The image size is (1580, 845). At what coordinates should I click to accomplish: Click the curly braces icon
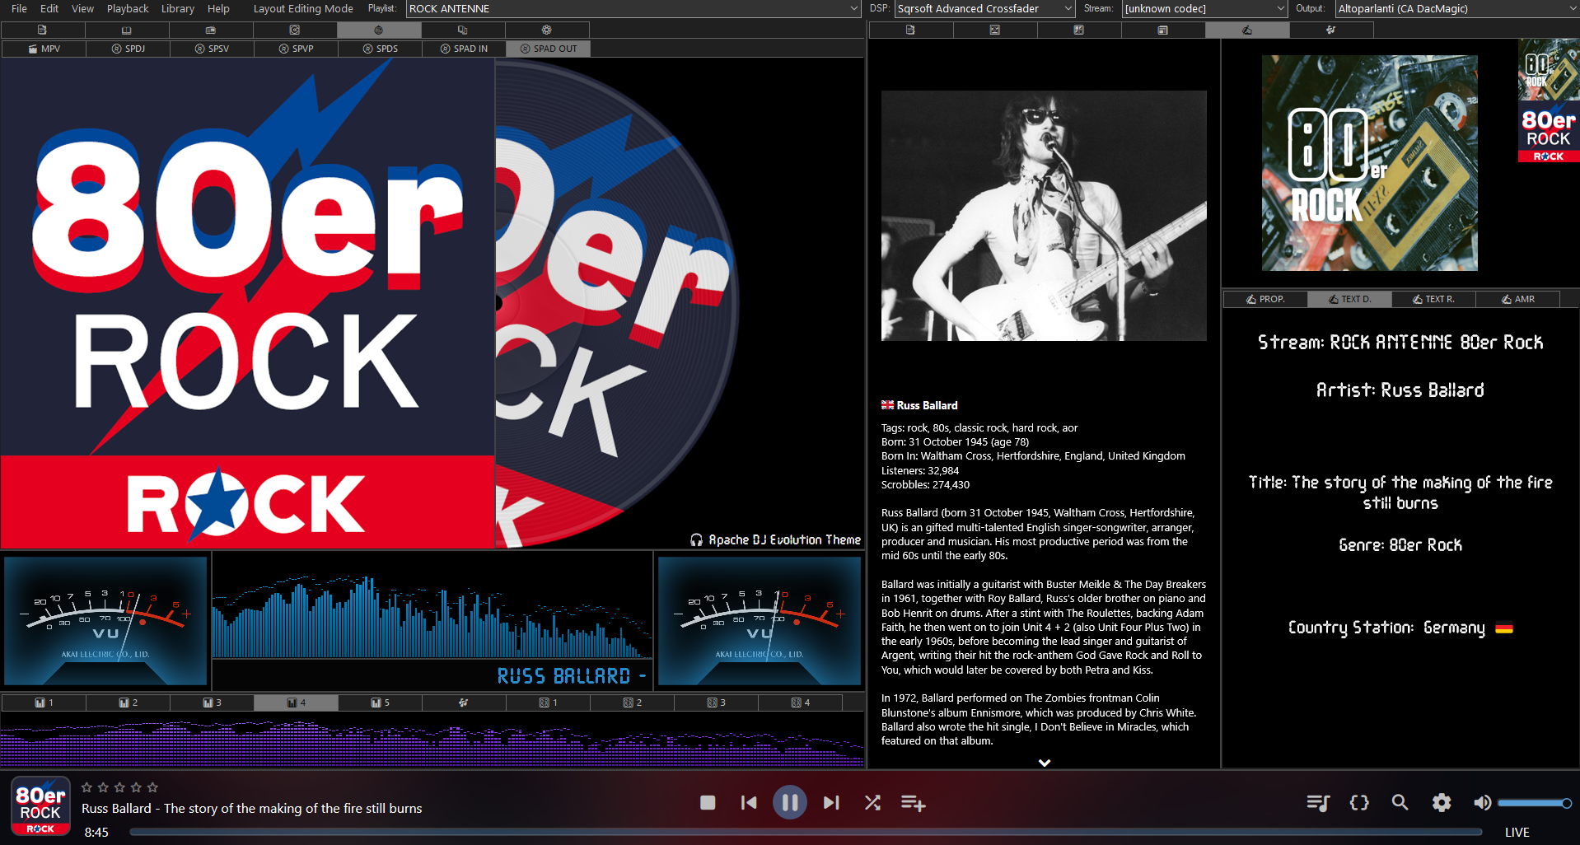(1359, 802)
